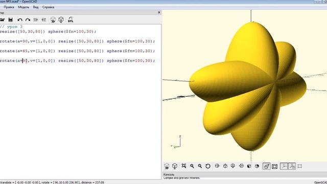Place cursor in the first resize line

pyautogui.click(x=48, y=32)
